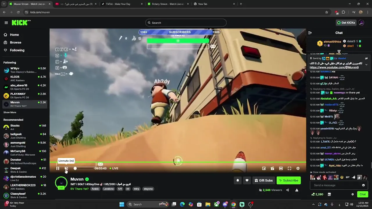Switch to the Botarry Stream tab
This screenshot has width=372, height=209.
click(168, 4)
